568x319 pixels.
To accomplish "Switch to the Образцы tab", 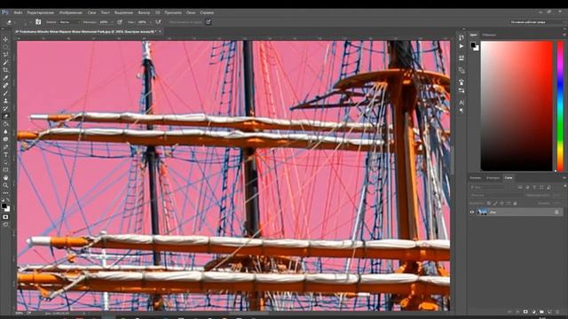I will [489, 35].
